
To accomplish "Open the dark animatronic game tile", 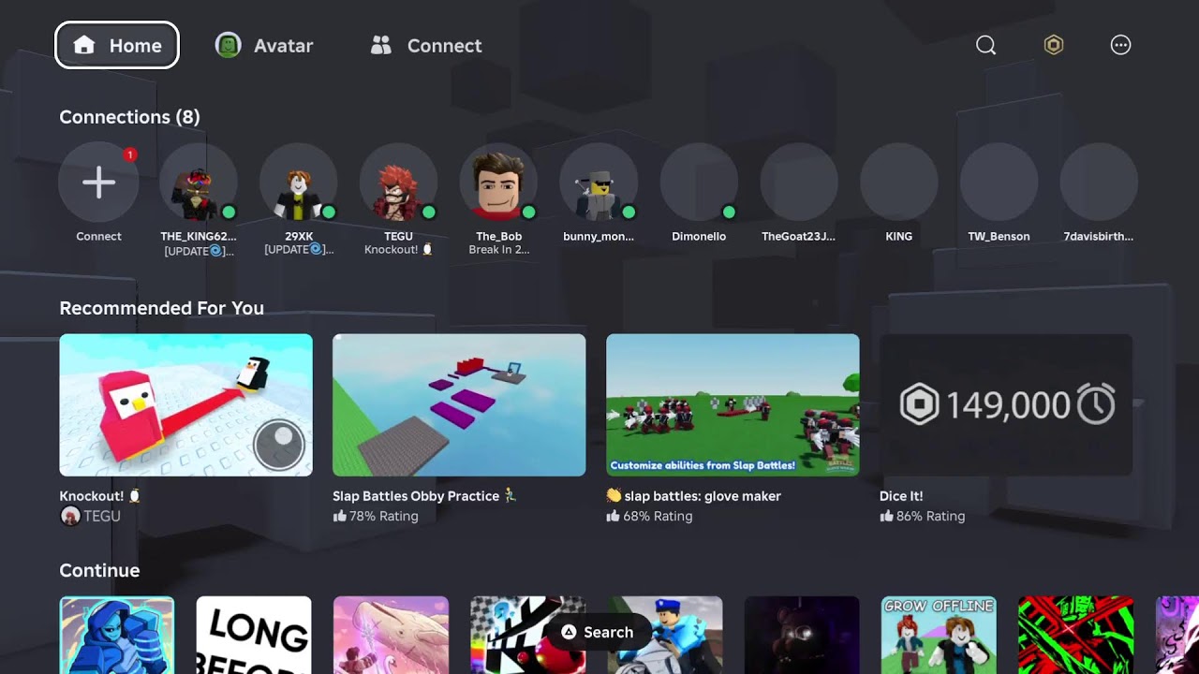I will pyautogui.click(x=802, y=635).
